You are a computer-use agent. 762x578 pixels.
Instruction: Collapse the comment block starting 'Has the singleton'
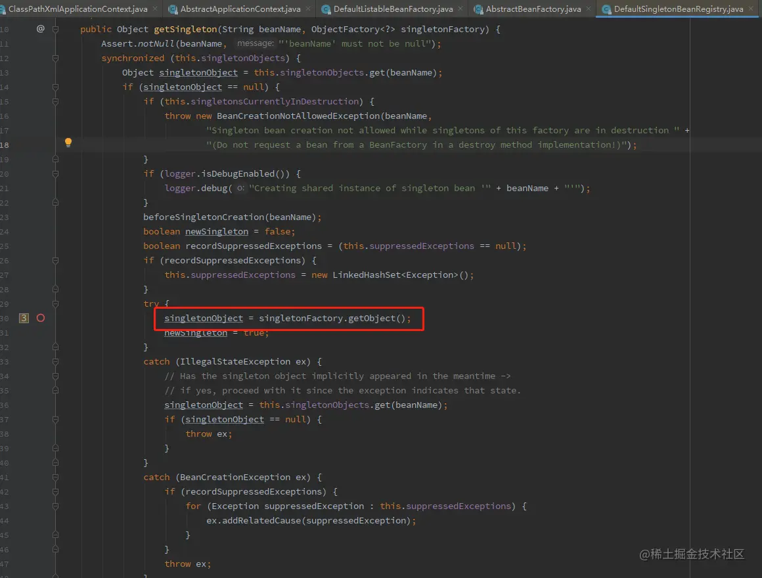55,376
